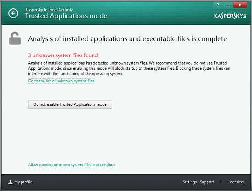
Task: Open Licensing in the footer bar
Action: (x=236, y=182)
